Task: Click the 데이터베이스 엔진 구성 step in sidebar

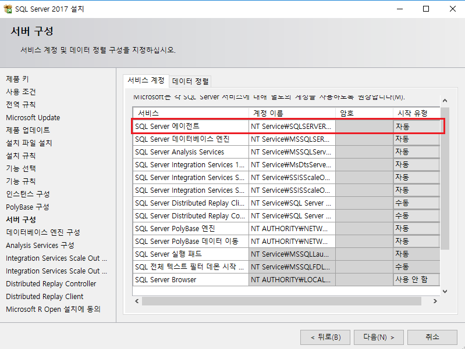Action: pos(43,232)
